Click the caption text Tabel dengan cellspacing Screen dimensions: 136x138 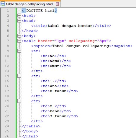click(81, 46)
